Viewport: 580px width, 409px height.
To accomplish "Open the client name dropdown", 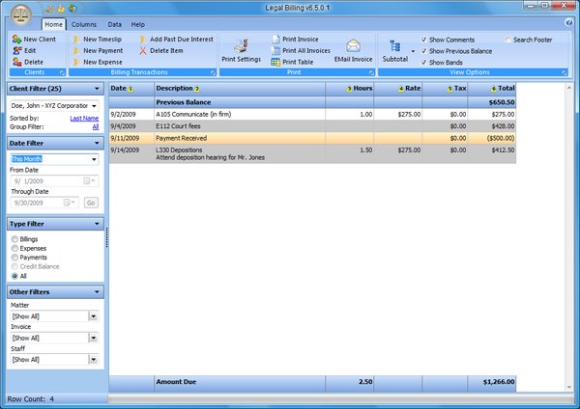I will tap(95, 105).
